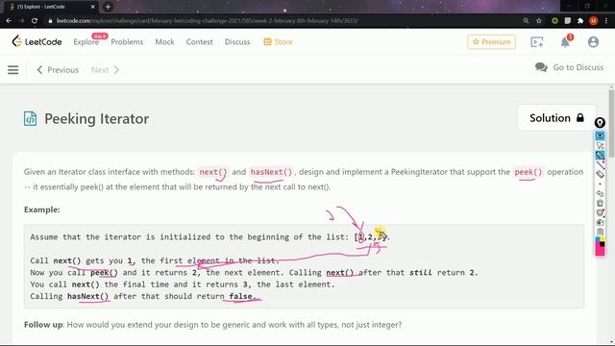Click the browser forward arrow
This screenshot has height=346, width=615.
pyautogui.click(x=21, y=21)
